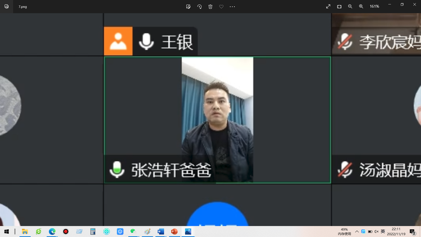The height and width of the screenshot is (237, 421).
Task: Click the gray round avatar on left tile
Action: (x=10, y=106)
